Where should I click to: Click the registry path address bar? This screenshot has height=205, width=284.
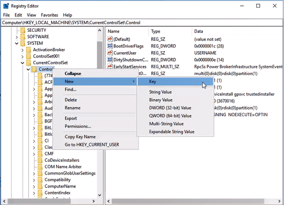coord(142,23)
